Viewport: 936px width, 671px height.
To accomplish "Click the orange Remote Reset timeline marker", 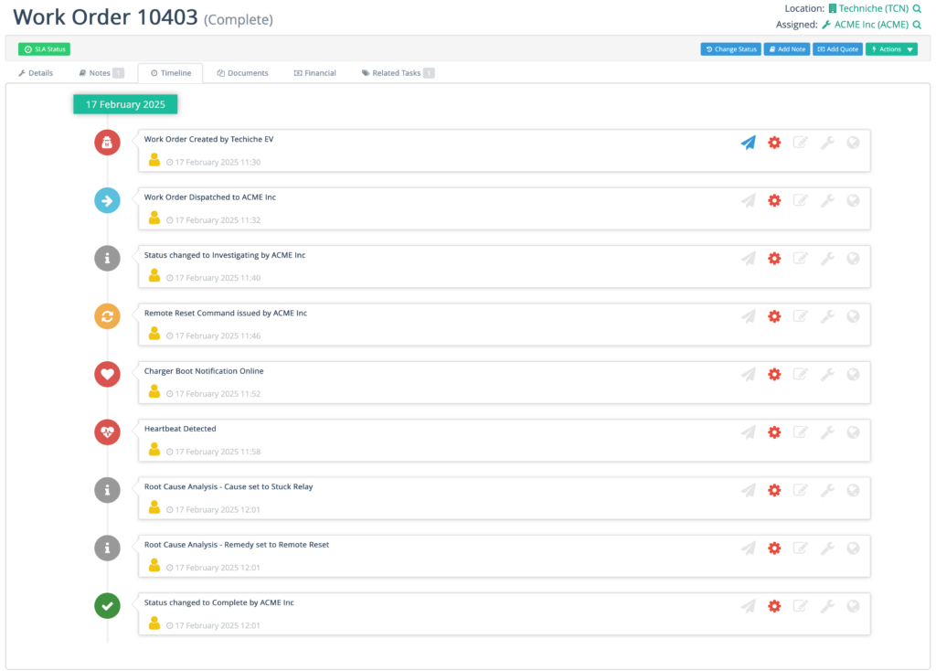I will tap(108, 316).
